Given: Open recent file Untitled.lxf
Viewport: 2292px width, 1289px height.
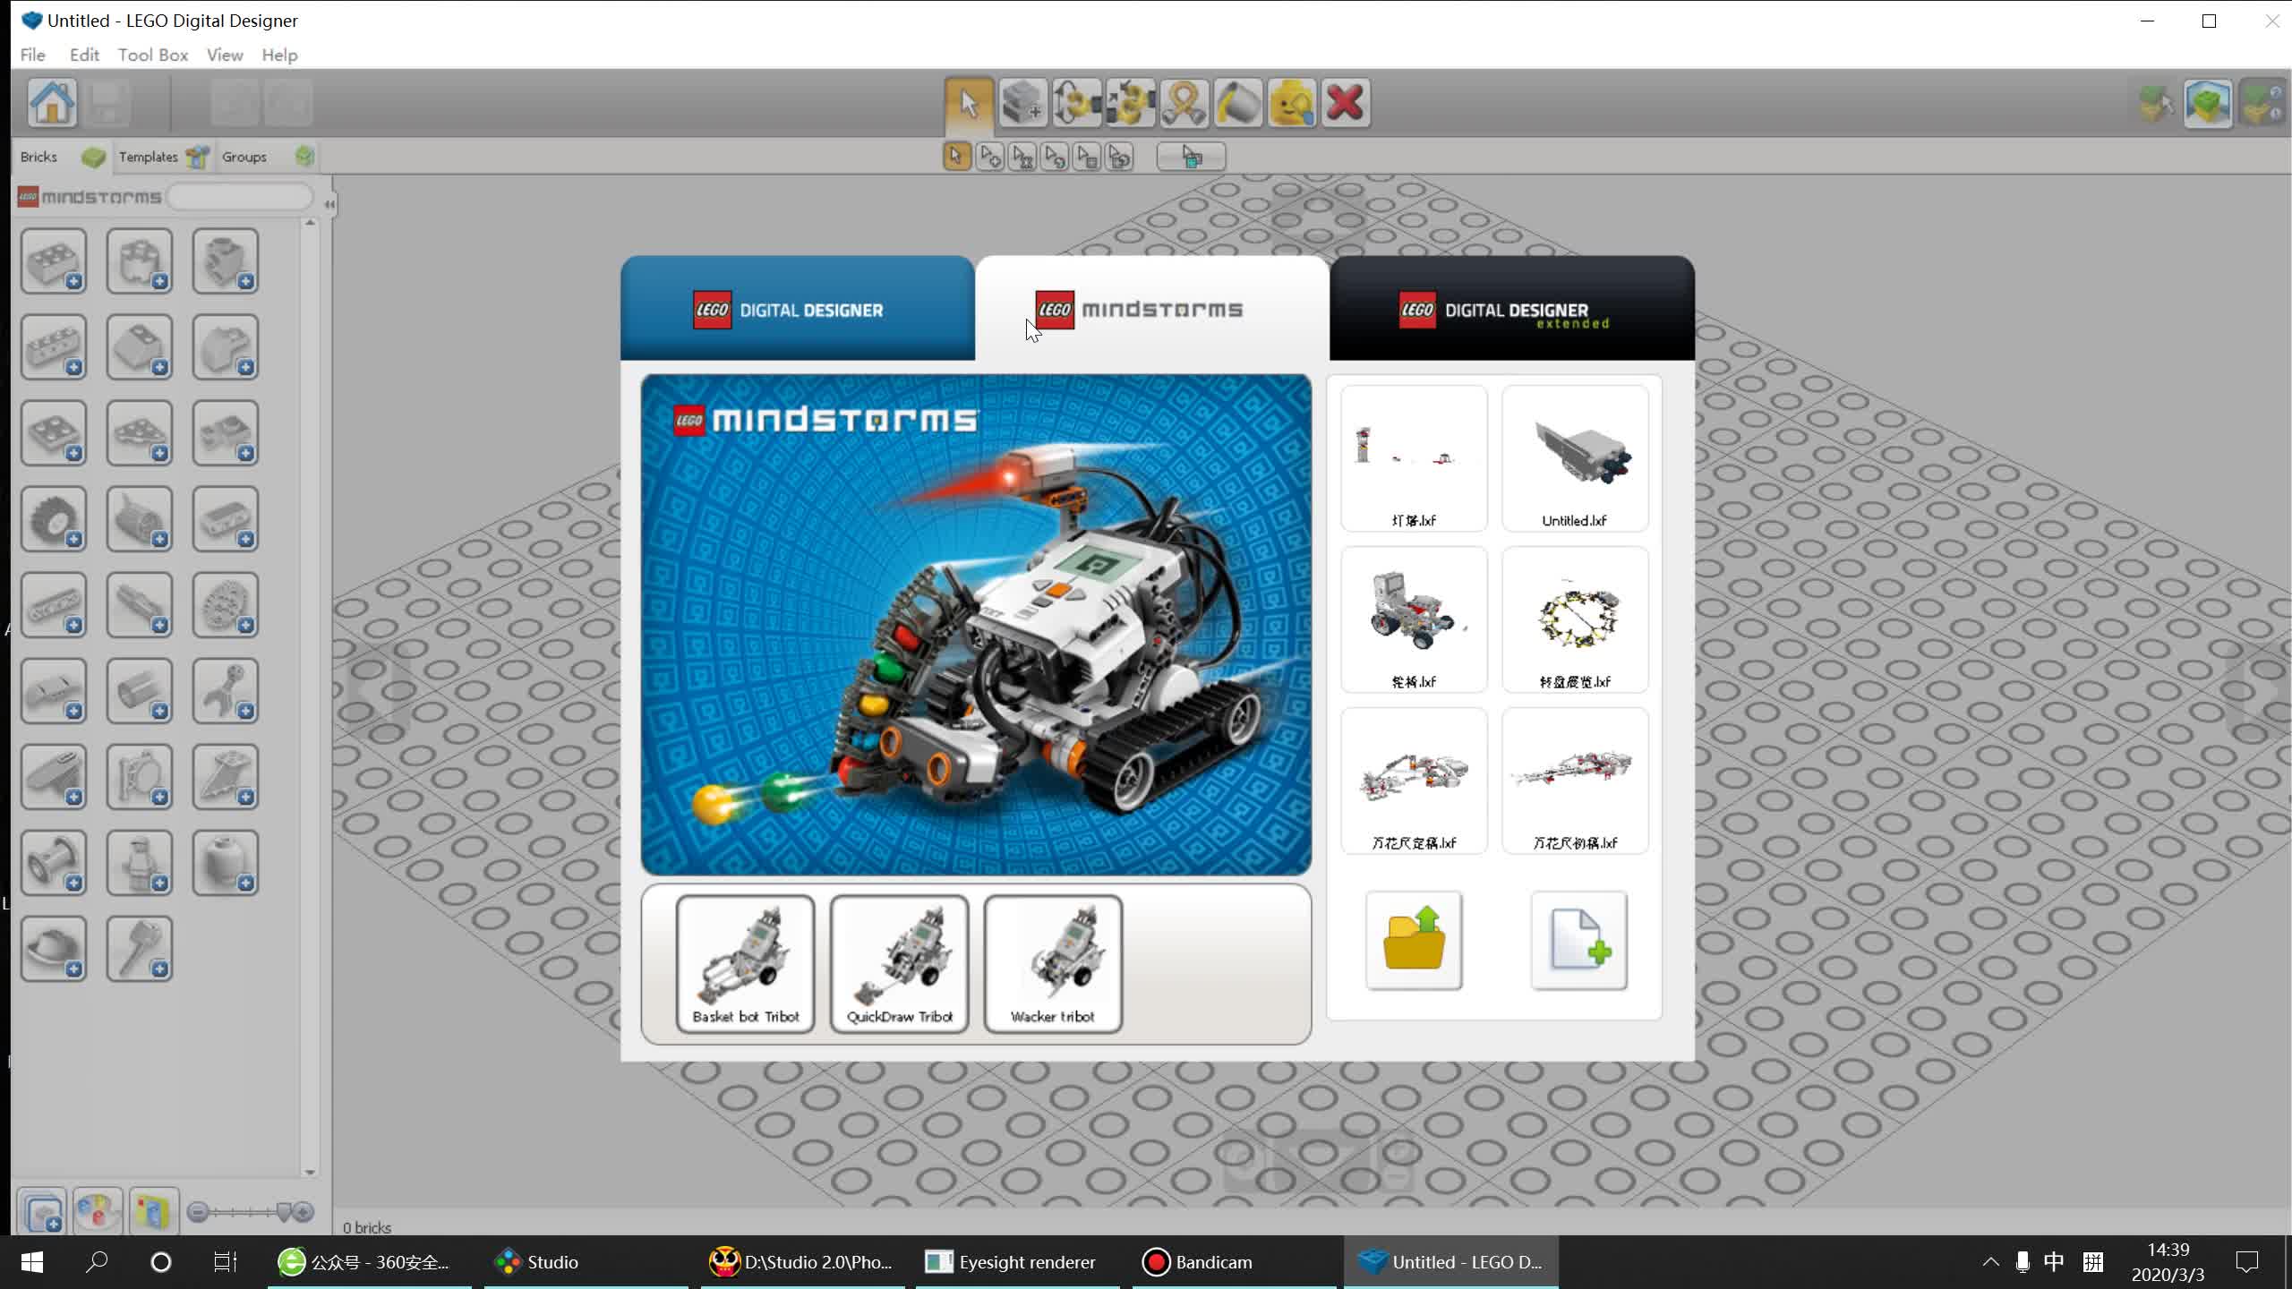Looking at the screenshot, I should tap(1575, 458).
